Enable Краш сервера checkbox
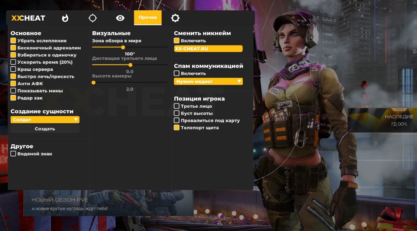 tap(13, 69)
